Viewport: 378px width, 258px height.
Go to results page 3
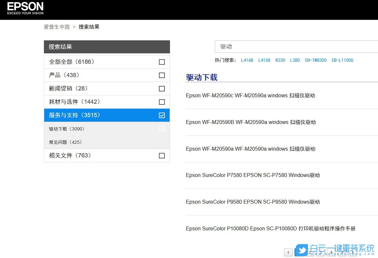321,252
